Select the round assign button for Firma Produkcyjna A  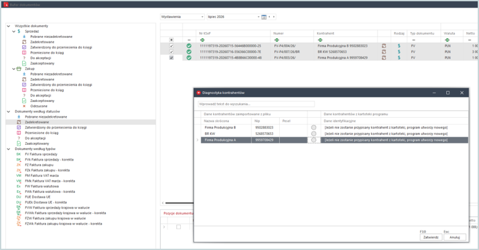[314, 140]
